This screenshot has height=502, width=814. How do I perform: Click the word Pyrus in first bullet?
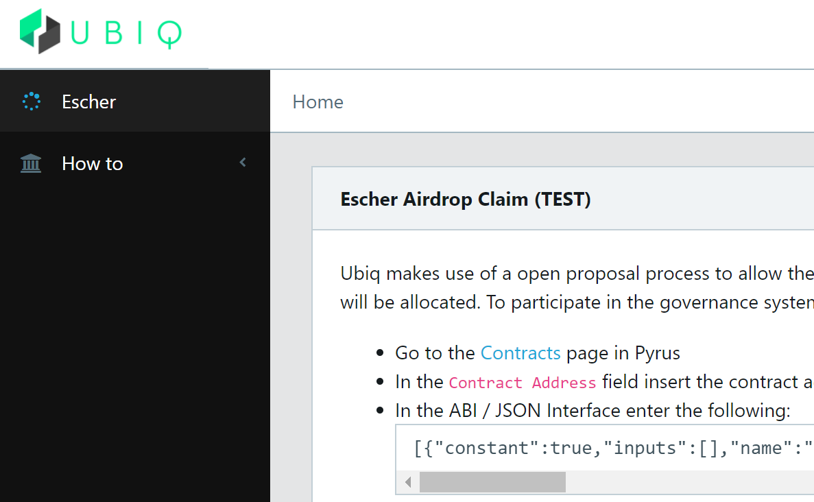[657, 353]
